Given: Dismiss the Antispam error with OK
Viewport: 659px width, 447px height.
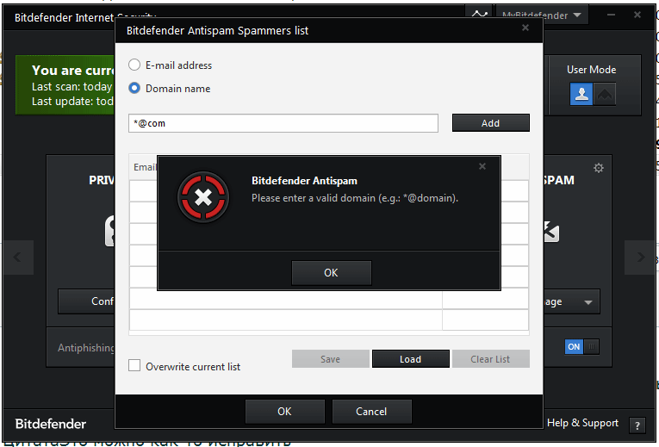Looking at the screenshot, I should tap(331, 273).
